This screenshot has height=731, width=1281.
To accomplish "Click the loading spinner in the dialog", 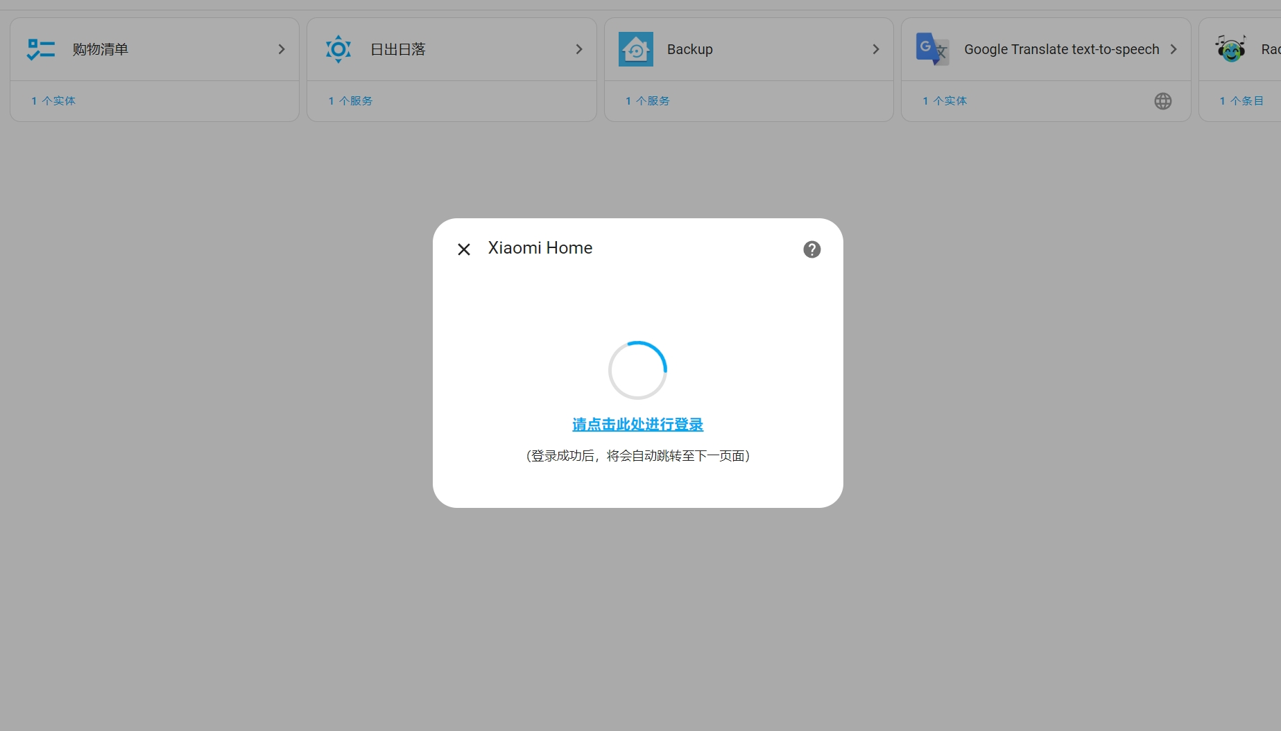I will point(637,369).
